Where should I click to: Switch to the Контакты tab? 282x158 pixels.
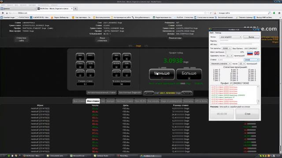[x=189, y=101]
